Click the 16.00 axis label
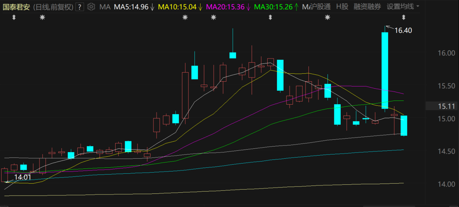This screenshot has width=459, height=207. (446, 53)
